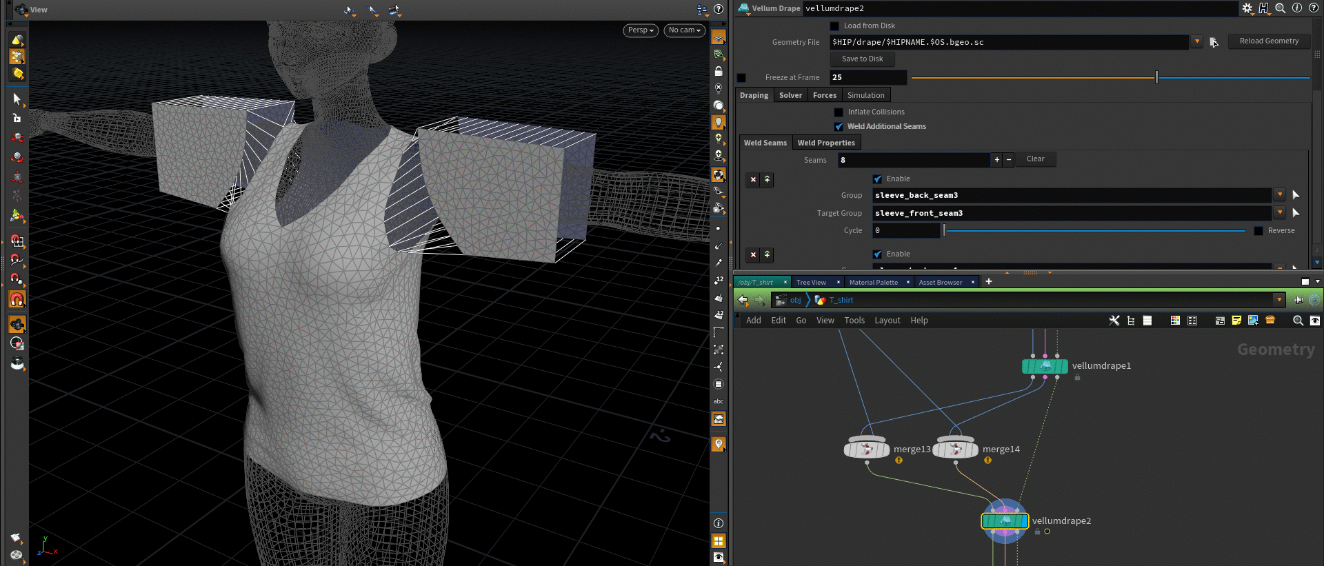Click the Cycle slider track
Screen dimensions: 1324x566
(1095, 231)
